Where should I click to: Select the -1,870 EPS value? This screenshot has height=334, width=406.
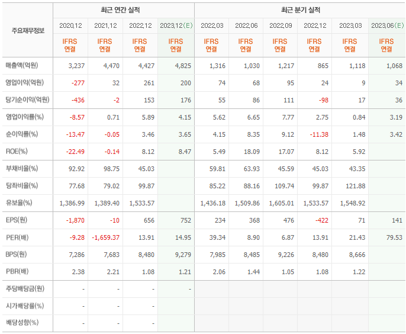[x=75, y=220]
